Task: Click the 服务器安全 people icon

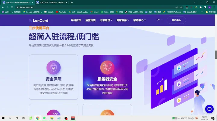Action: [x=107, y=67]
